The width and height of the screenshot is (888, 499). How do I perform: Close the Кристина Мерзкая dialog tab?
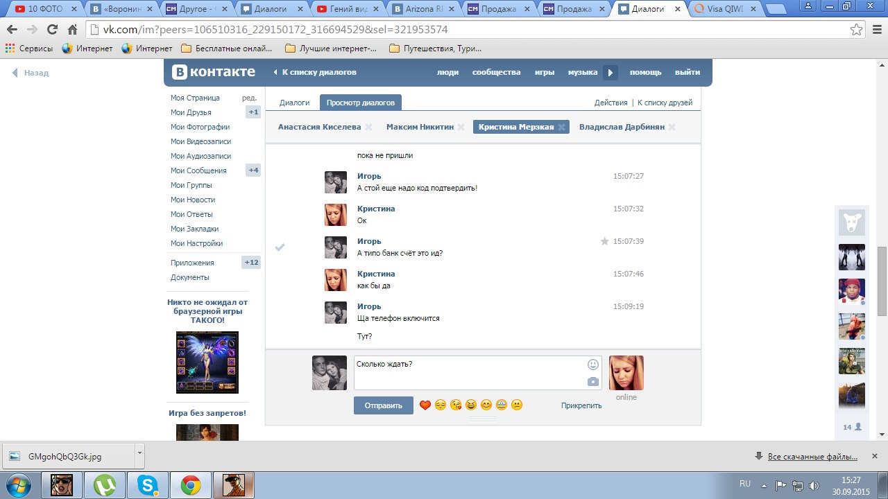[562, 128]
